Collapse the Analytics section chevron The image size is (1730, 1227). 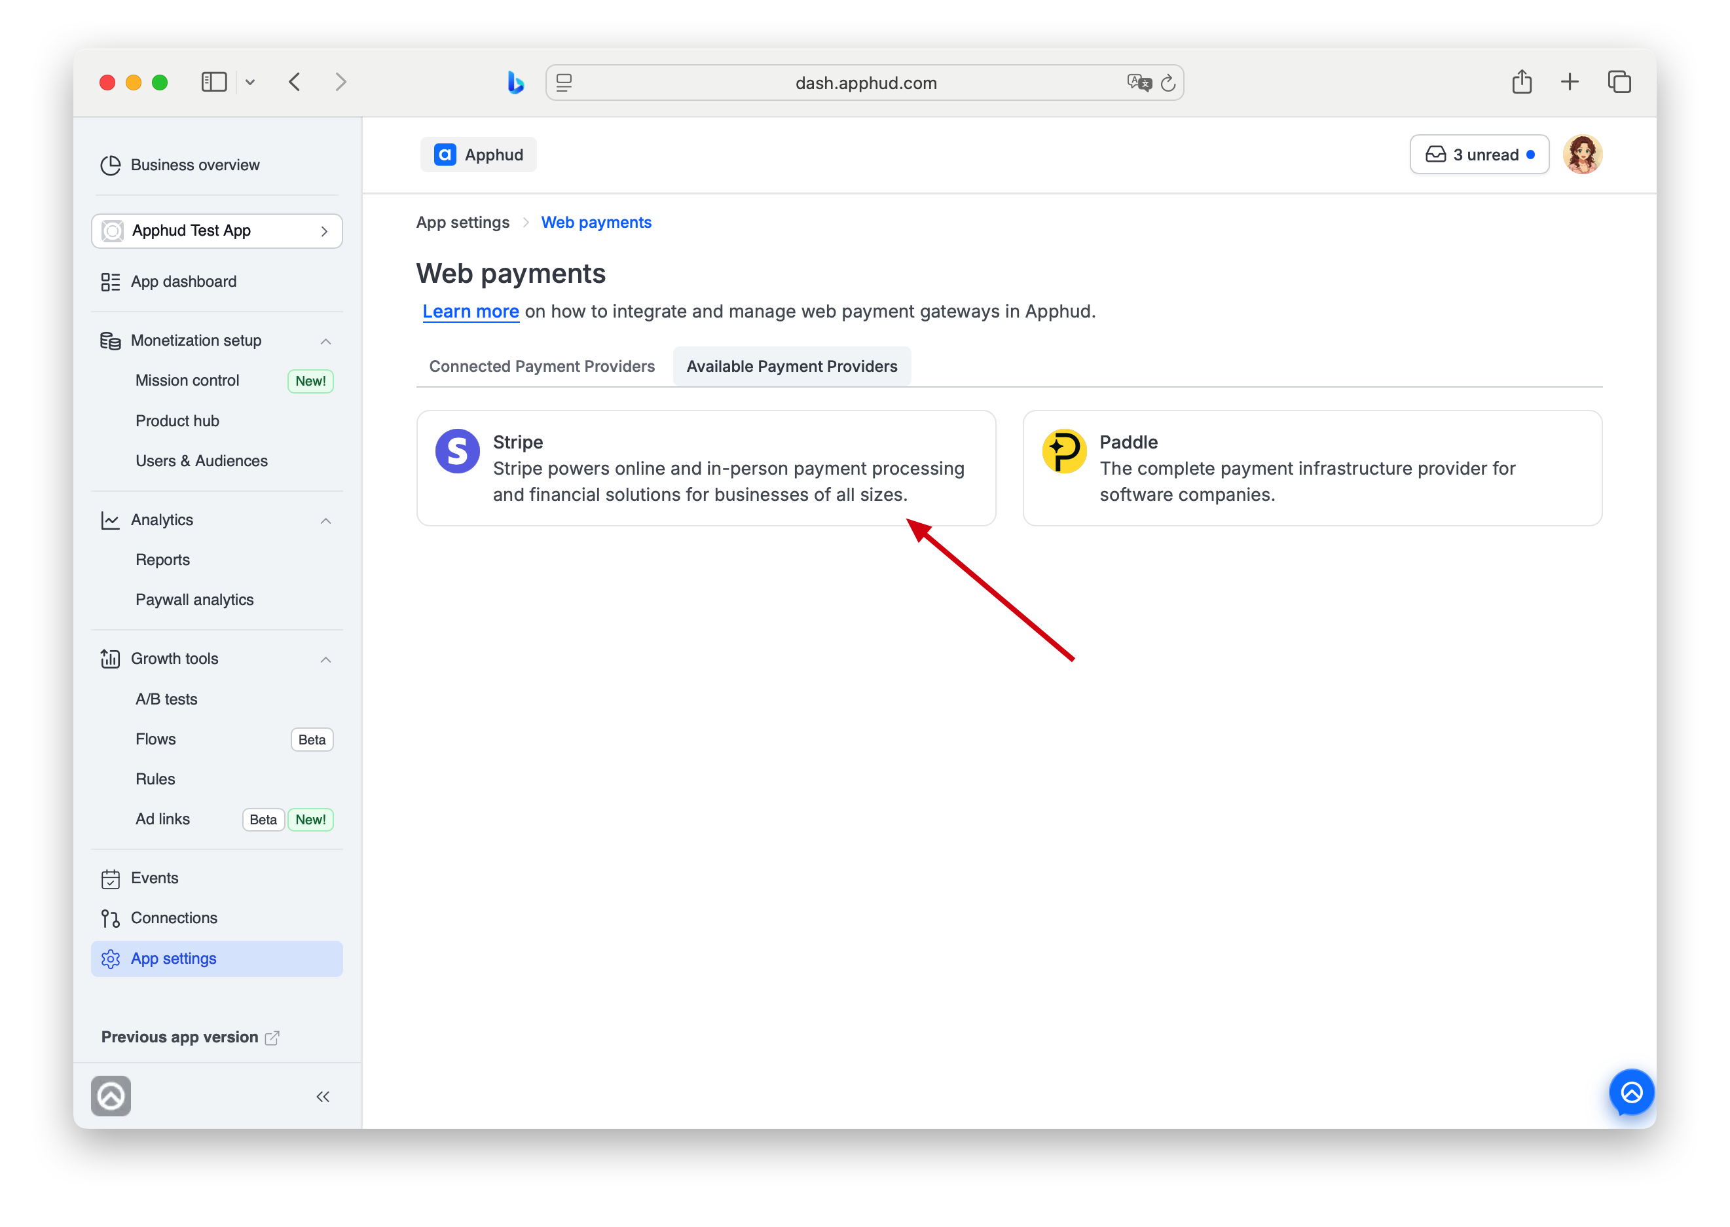tap(325, 521)
